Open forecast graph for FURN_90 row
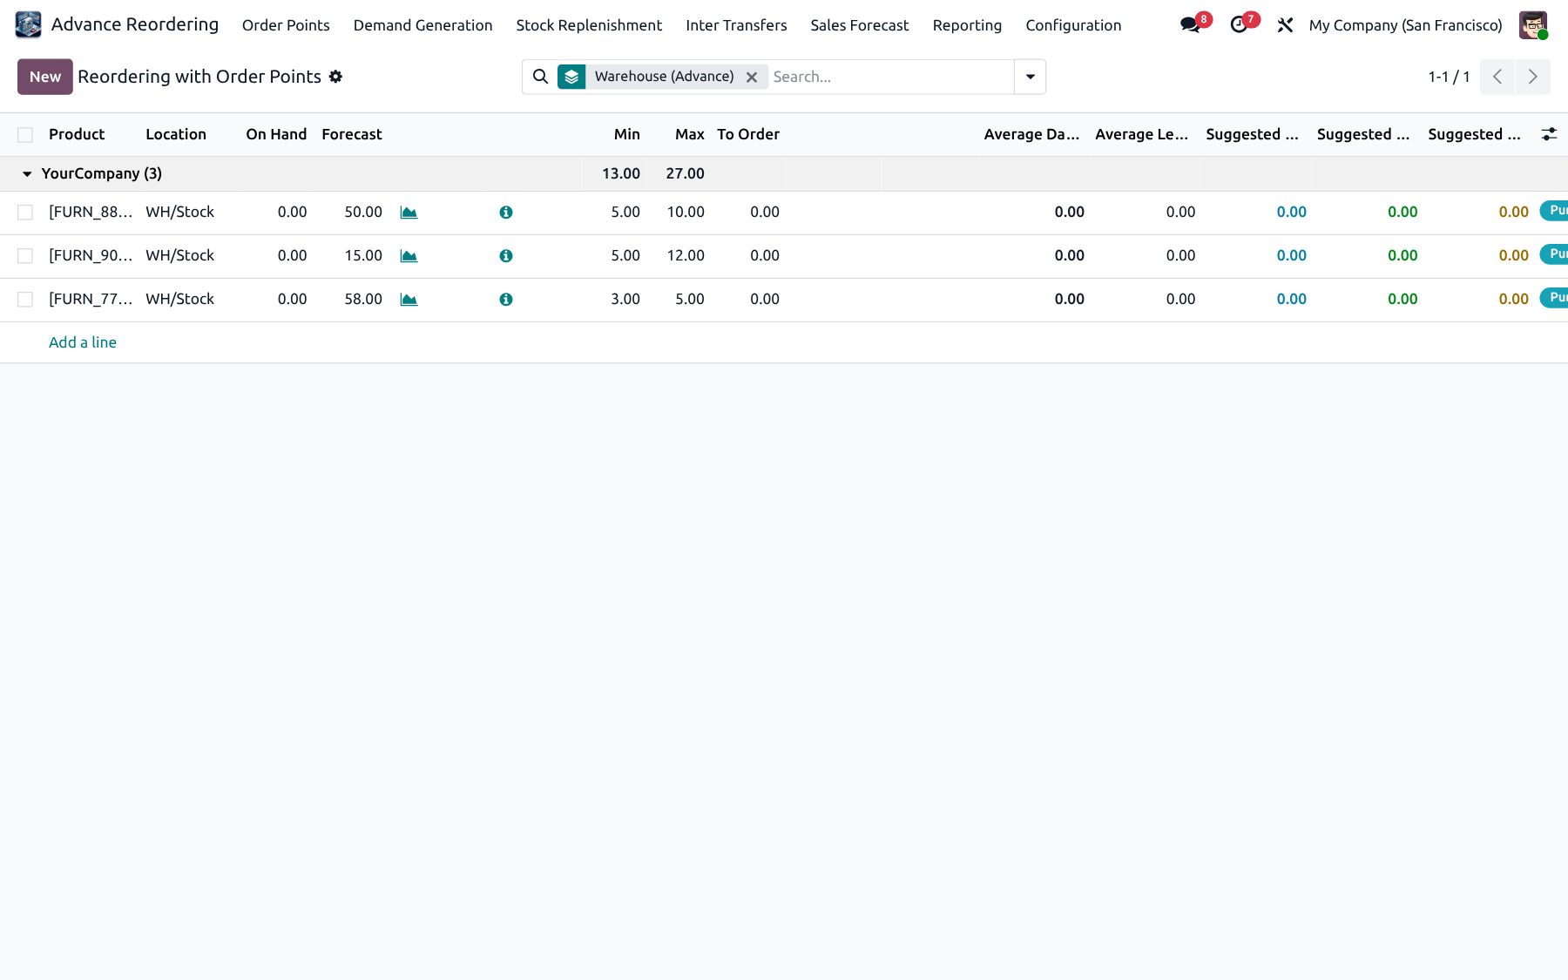Screen dimensions: 1568x980 coord(409,256)
